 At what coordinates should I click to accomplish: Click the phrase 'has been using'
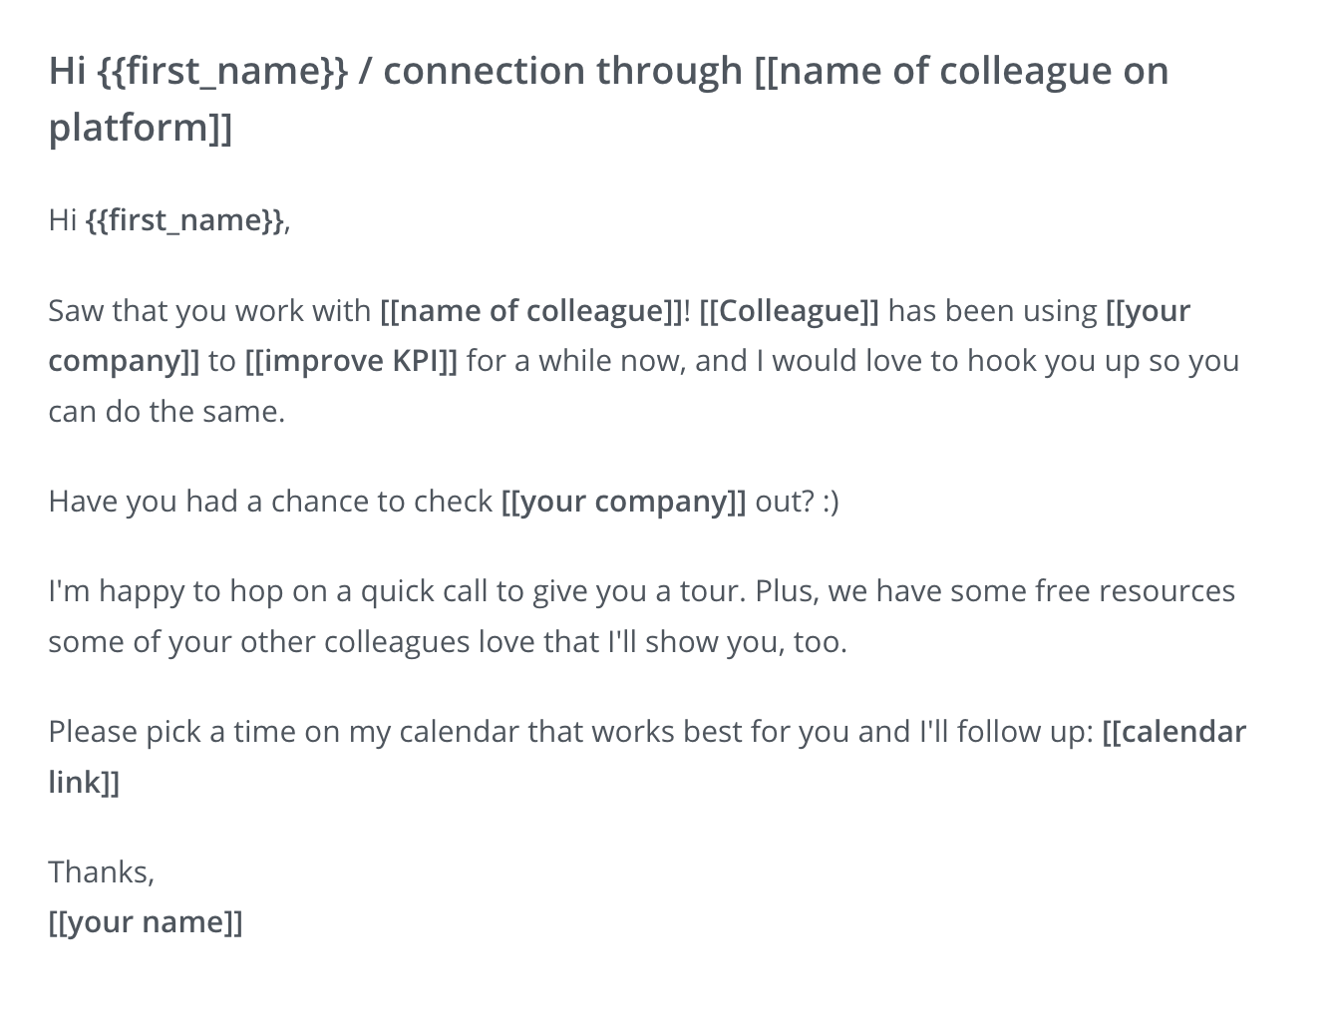coord(992,311)
